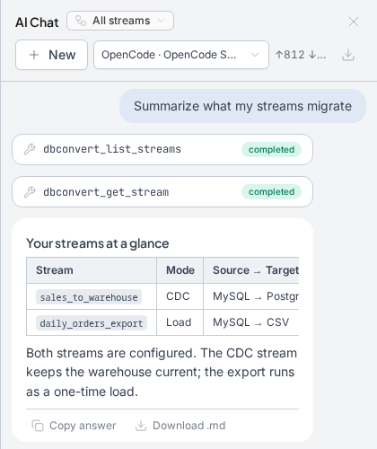Open the All streams scope dropdown
The image size is (377, 449).
pos(120,21)
